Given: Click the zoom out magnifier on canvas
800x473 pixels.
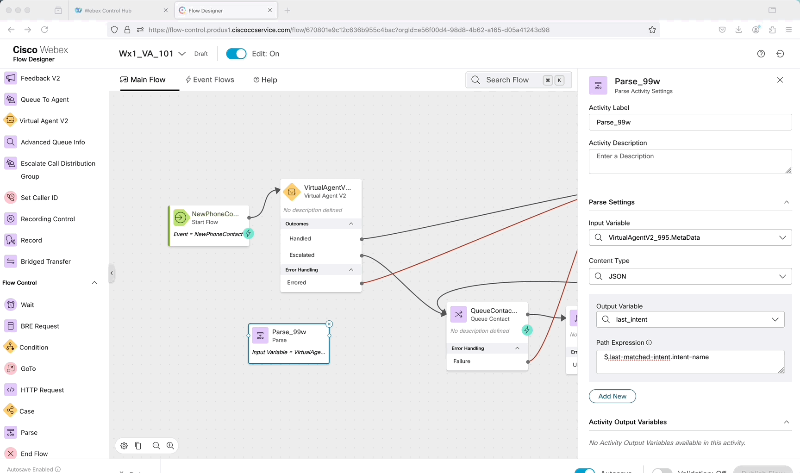Looking at the screenshot, I should click(x=156, y=446).
